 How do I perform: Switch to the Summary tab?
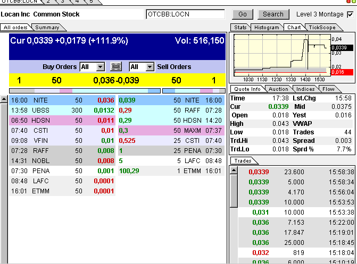[47, 27]
